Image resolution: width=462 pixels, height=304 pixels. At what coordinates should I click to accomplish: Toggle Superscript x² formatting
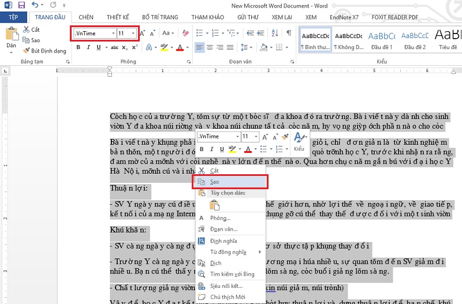(x=135, y=47)
